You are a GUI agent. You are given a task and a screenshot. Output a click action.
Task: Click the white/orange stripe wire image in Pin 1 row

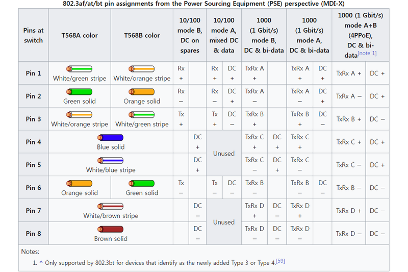pyautogui.click(x=142, y=69)
